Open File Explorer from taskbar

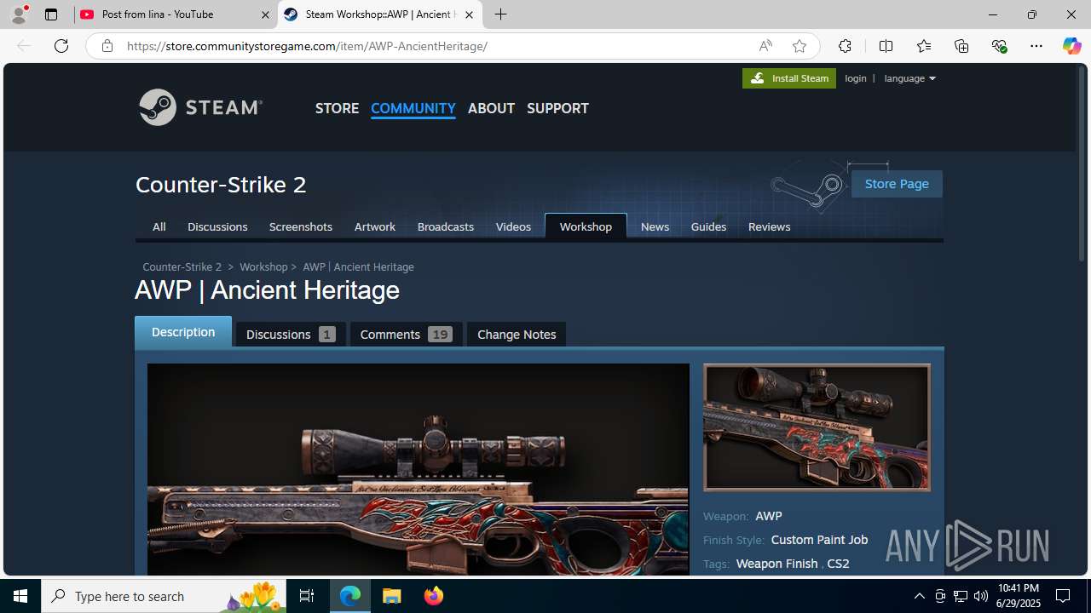pyautogui.click(x=392, y=596)
